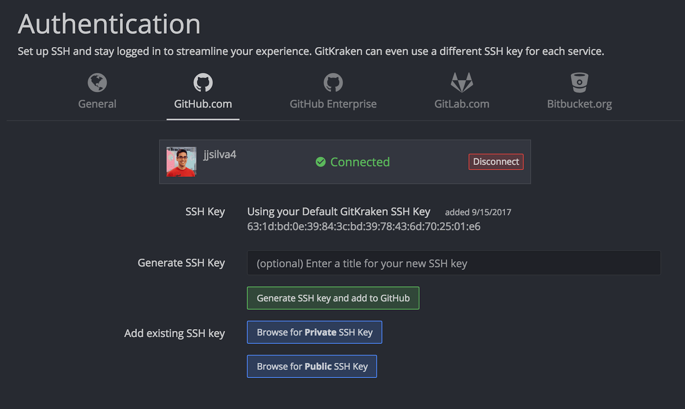Open the GitHub Enterprise tab label
Image resolution: width=685 pixels, height=409 pixels.
point(333,104)
